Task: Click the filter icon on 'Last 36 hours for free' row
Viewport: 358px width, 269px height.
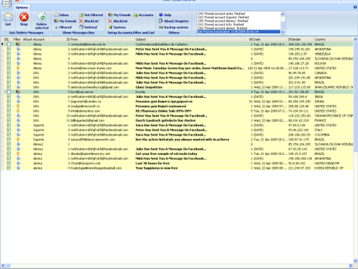Action: click(x=18, y=163)
